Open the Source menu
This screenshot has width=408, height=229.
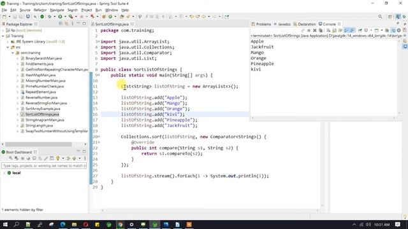pyautogui.click(x=25, y=10)
